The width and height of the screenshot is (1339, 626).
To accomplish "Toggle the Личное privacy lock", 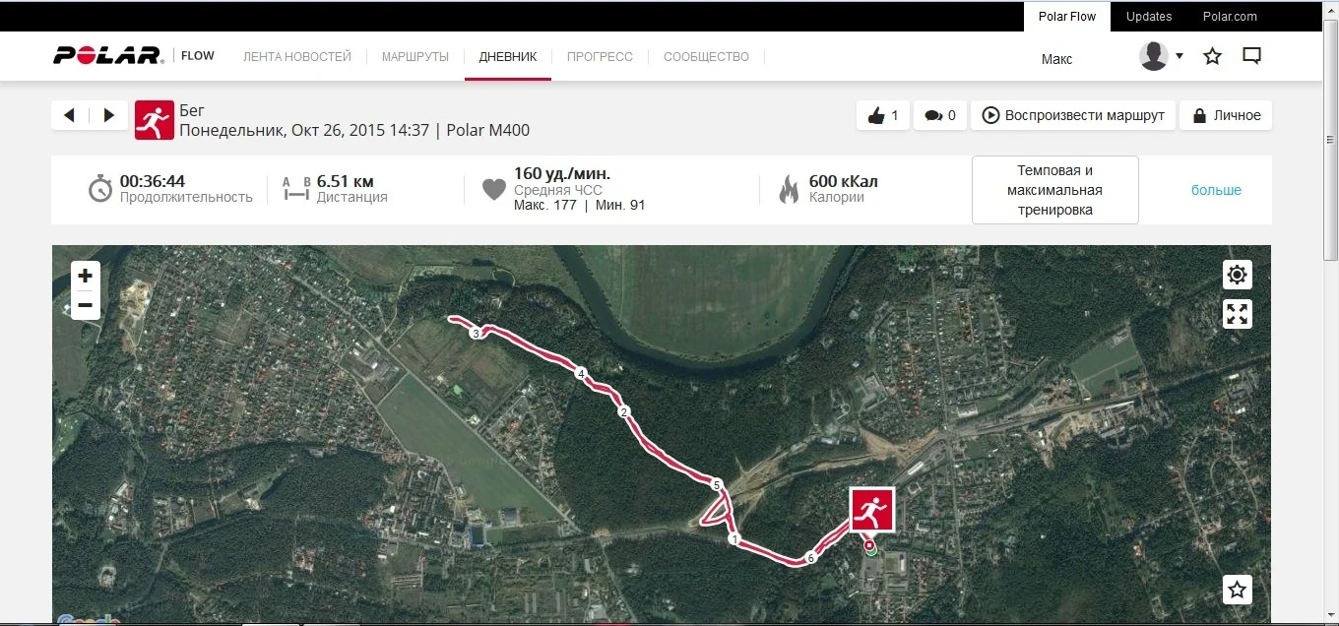I will (x=1226, y=115).
